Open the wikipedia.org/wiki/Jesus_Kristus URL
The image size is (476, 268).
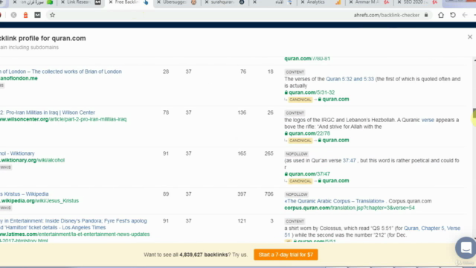39,200
